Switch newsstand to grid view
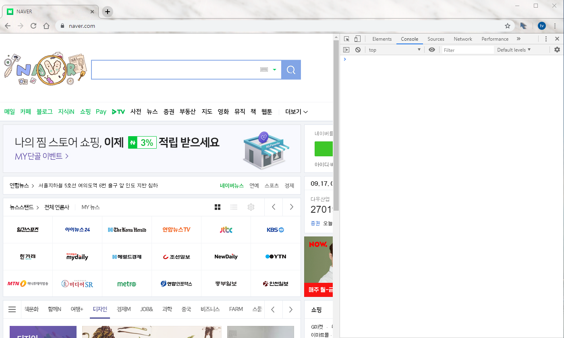 (x=218, y=207)
